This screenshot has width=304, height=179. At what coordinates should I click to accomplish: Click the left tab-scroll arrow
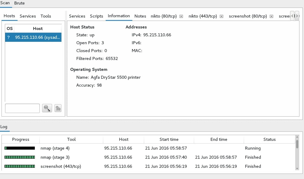(292, 16)
